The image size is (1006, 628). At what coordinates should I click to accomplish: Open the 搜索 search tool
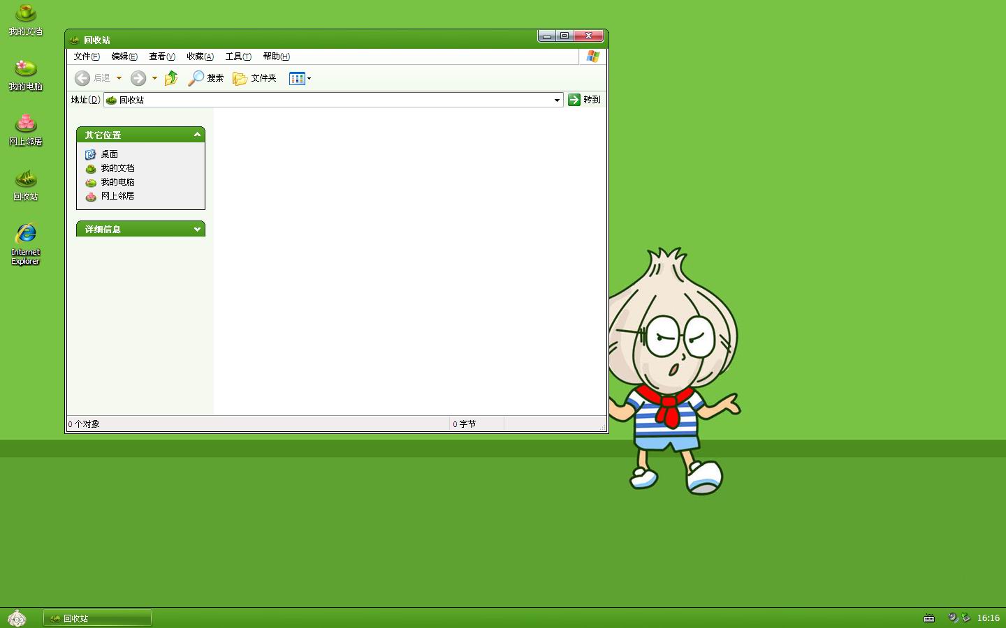205,78
